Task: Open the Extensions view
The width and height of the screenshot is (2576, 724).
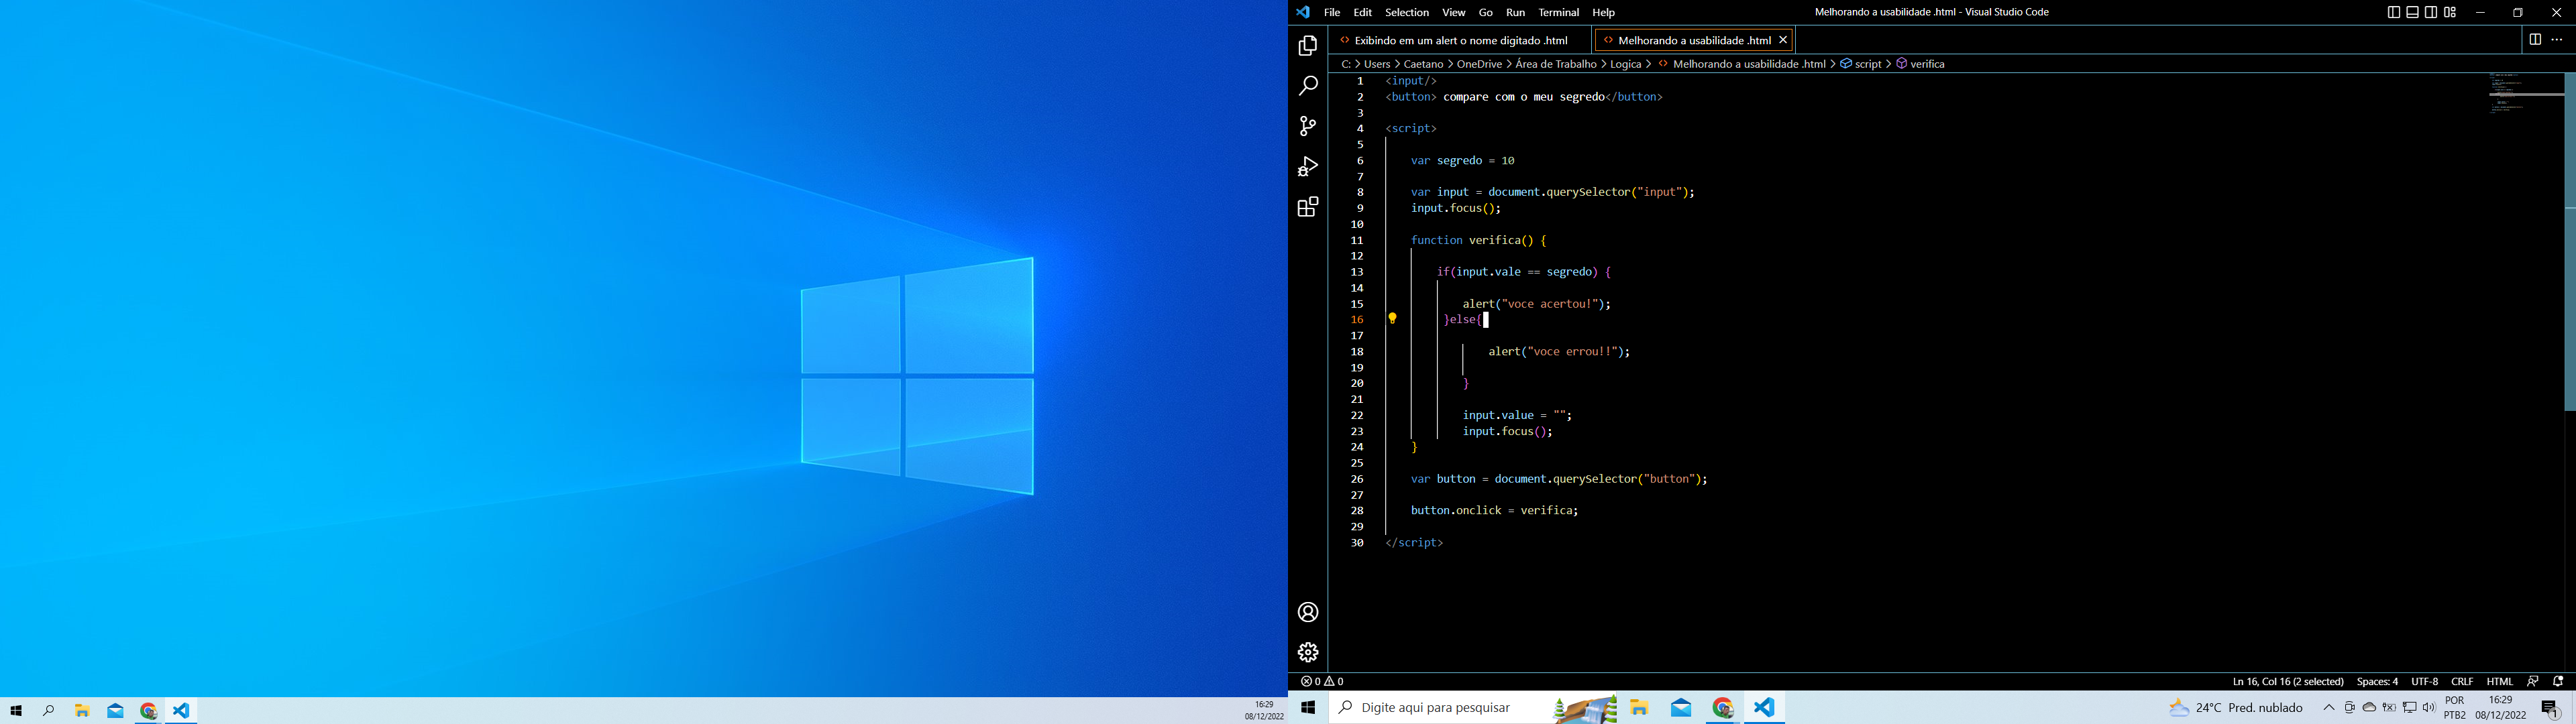Action: point(1307,207)
